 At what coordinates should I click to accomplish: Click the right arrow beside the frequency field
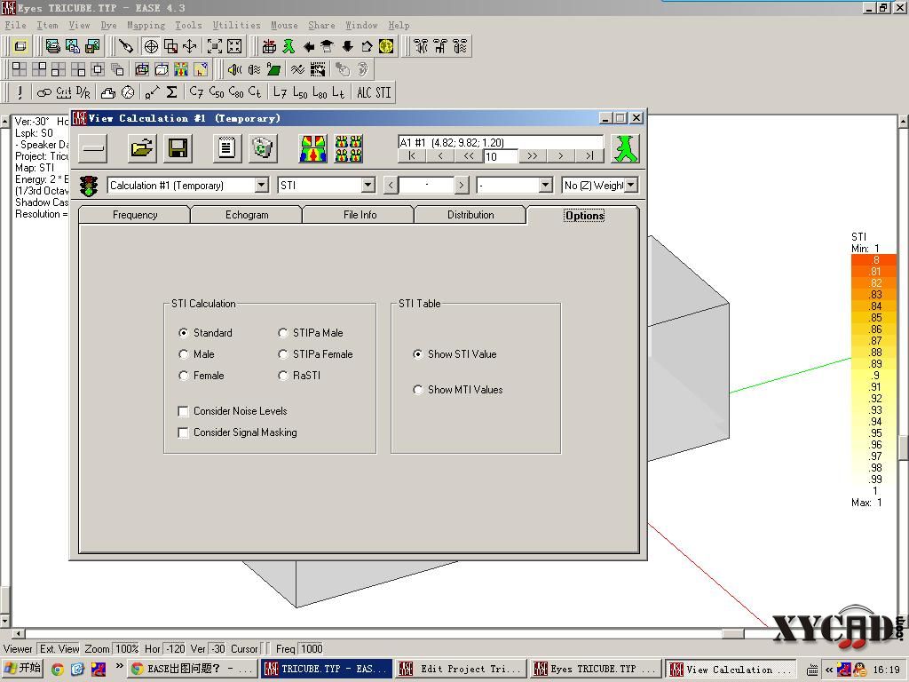tap(461, 186)
